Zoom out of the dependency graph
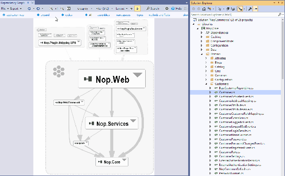Screen dimensions: 285x176 [x=62, y=9]
